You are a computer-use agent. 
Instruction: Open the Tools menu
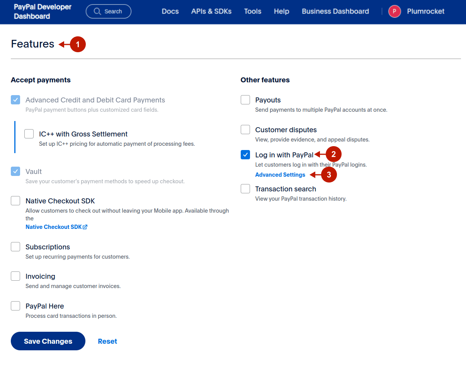pyautogui.click(x=253, y=12)
